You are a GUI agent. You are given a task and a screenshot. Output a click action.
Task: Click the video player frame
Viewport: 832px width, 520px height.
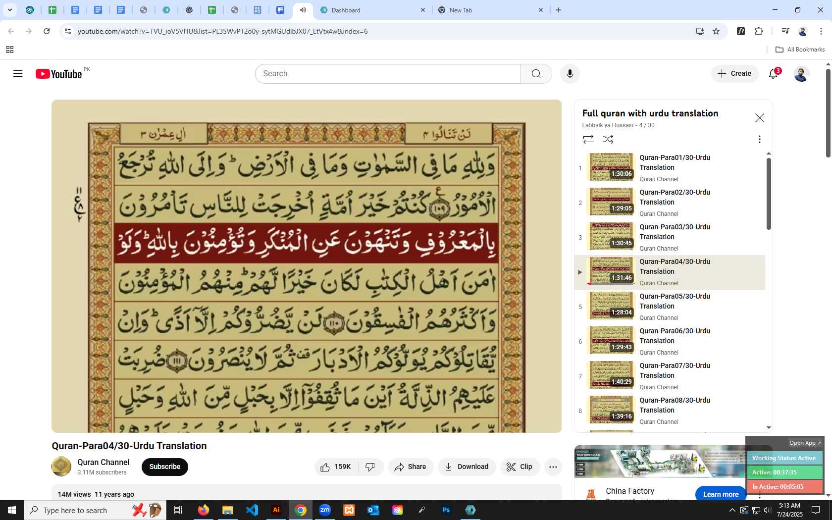(307, 266)
